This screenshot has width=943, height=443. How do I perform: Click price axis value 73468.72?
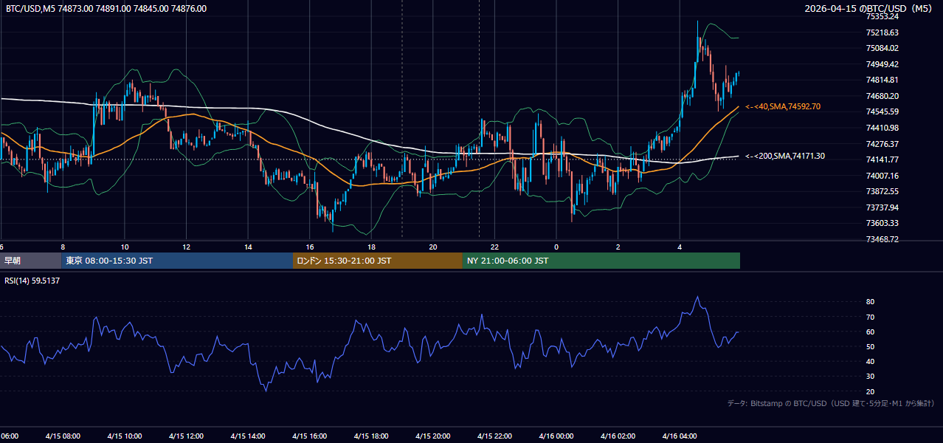point(882,239)
